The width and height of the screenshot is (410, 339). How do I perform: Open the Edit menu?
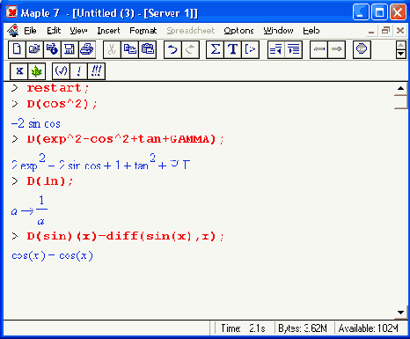(x=54, y=31)
